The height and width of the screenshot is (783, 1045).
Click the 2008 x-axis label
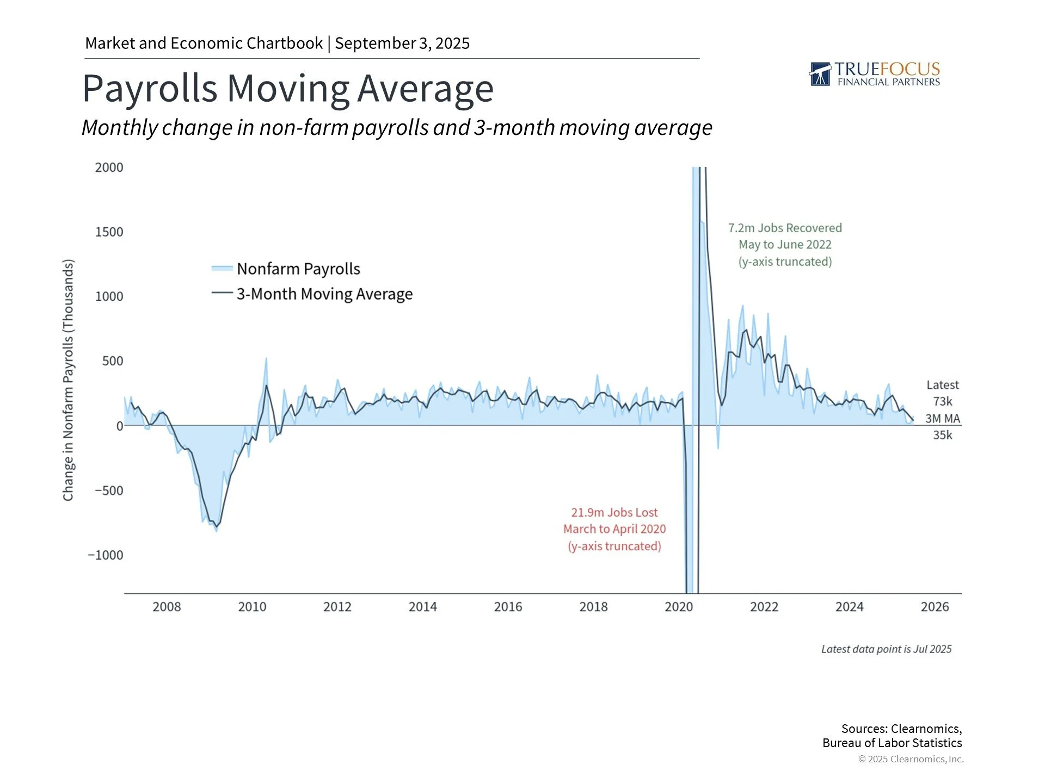point(167,607)
